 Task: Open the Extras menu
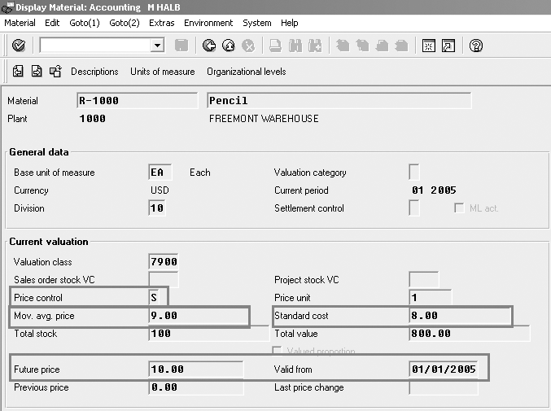coord(162,23)
